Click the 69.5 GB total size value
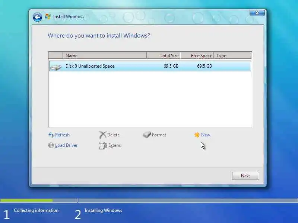298x223 pixels. 171,66
